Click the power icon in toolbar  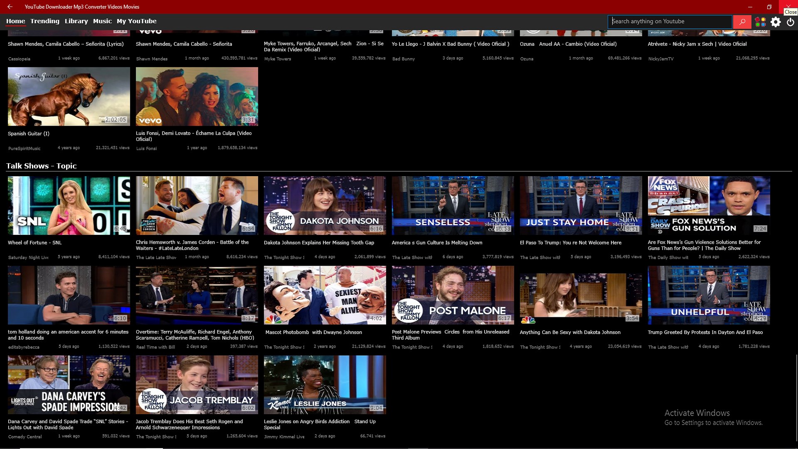point(791,22)
